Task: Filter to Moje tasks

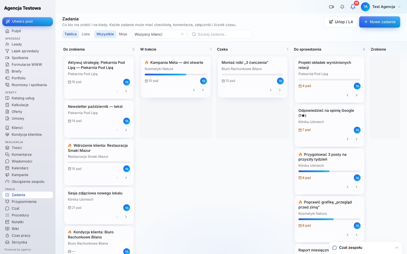Action: (123, 34)
